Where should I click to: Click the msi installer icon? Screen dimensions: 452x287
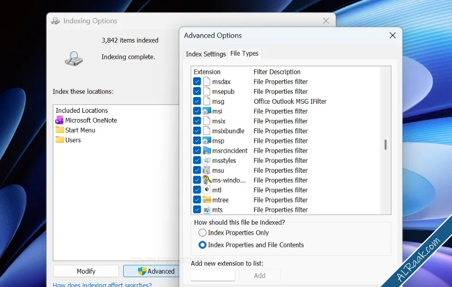(x=206, y=111)
